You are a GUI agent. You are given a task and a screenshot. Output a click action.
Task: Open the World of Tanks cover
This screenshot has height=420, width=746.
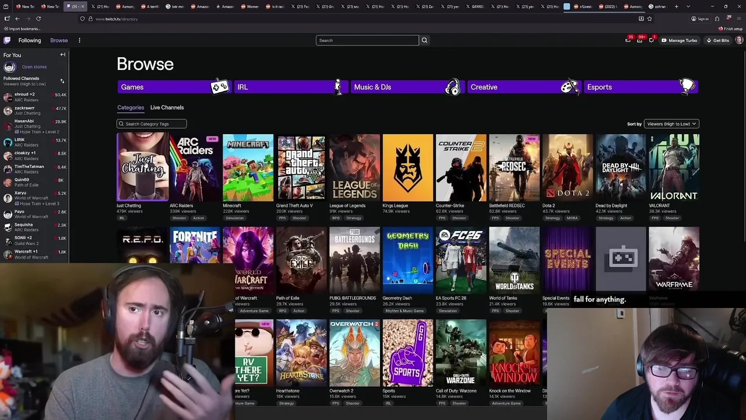tap(514, 260)
